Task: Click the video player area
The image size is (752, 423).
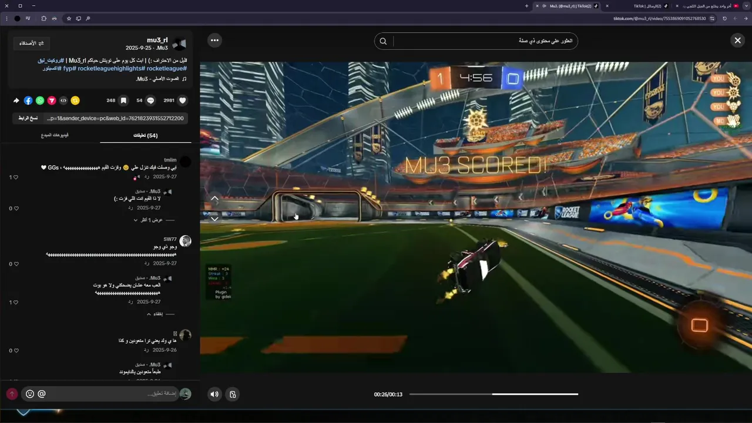Action: pos(476,217)
